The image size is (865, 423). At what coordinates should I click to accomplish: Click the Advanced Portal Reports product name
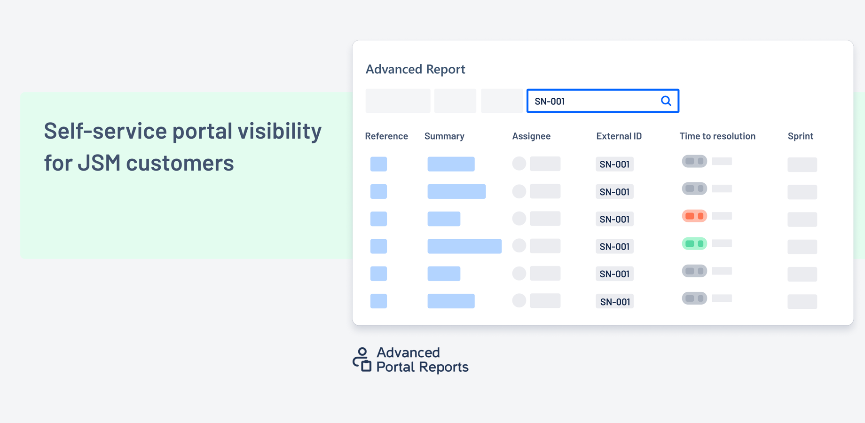(x=422, y=360)
